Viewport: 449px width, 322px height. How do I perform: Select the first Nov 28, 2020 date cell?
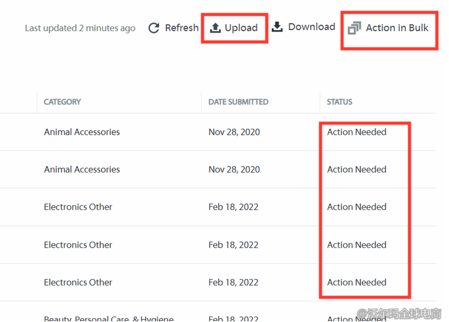234,132
